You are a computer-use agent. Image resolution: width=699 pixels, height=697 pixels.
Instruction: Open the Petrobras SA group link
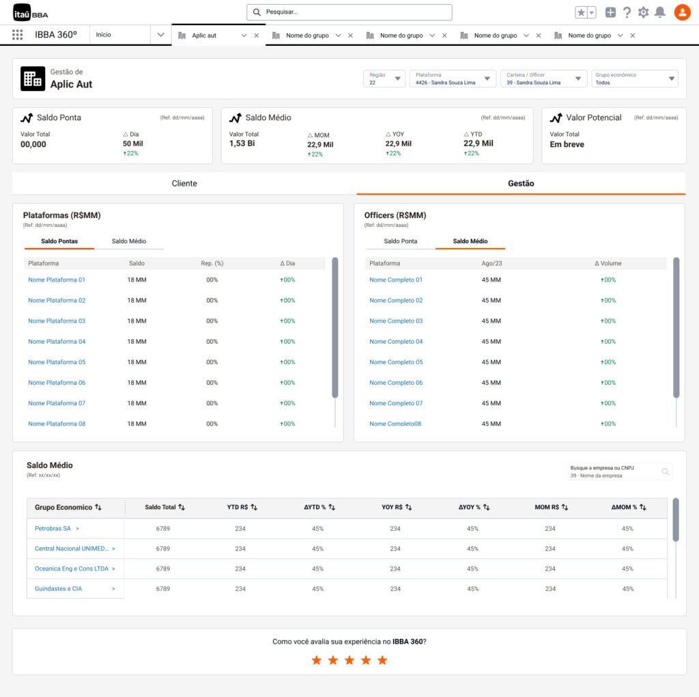pyautogui.click(x=53, y=528)
